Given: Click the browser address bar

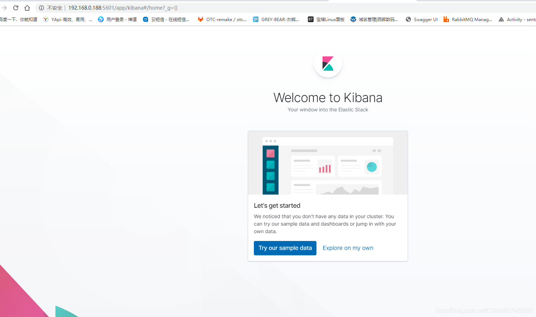Looking at the screenshot, I should coord(143,7).
